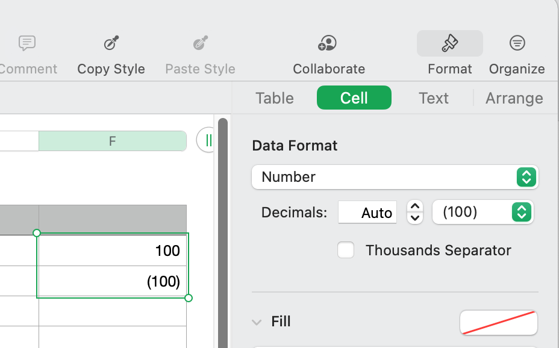
Task: Toggle the Format paintbrush inspector
Action: pos(449,43)
